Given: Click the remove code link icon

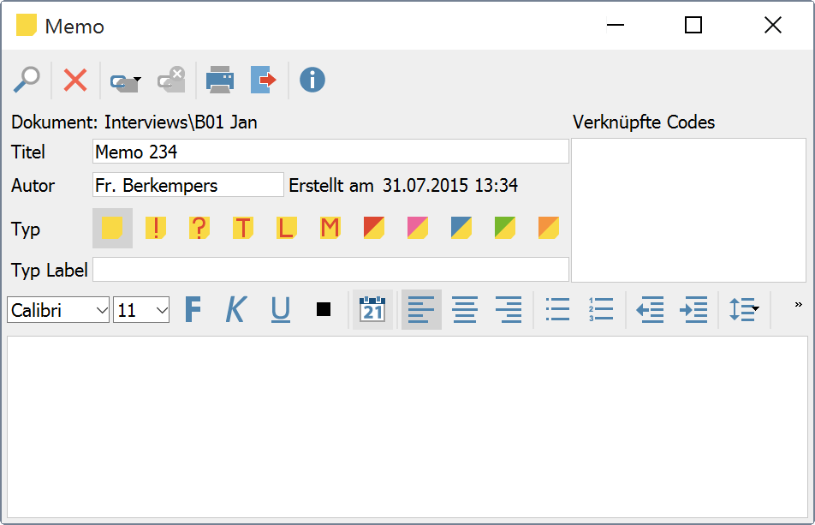Looking at the screenshot, I should point(171,80).
